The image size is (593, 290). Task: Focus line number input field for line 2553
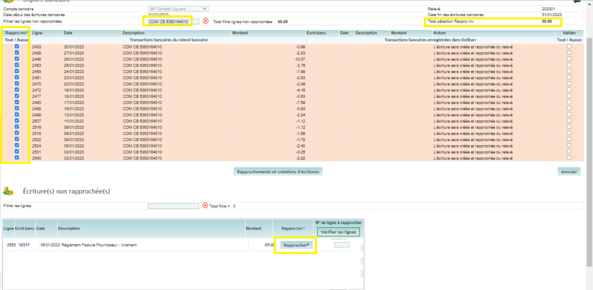click(342, 245)
